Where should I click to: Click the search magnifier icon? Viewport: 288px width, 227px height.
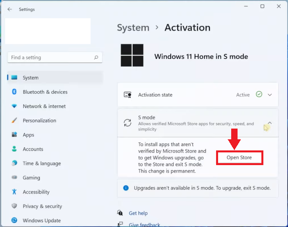point(96,58)
